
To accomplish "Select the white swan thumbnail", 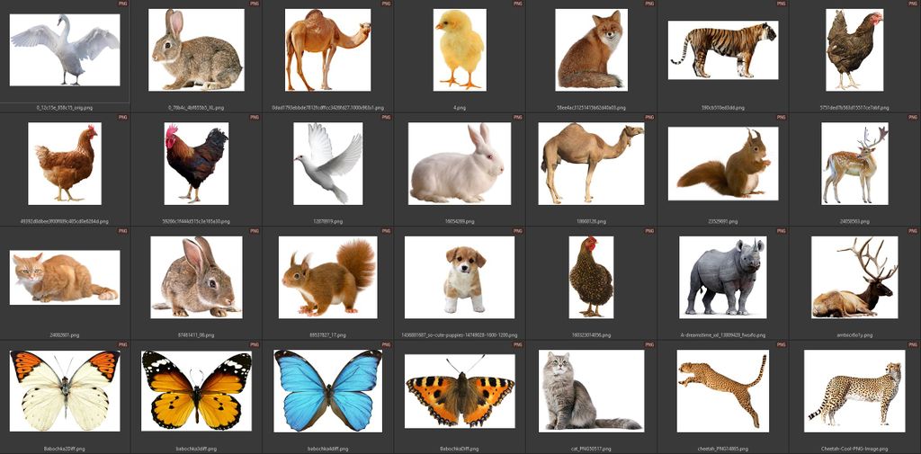I will 65,49.
